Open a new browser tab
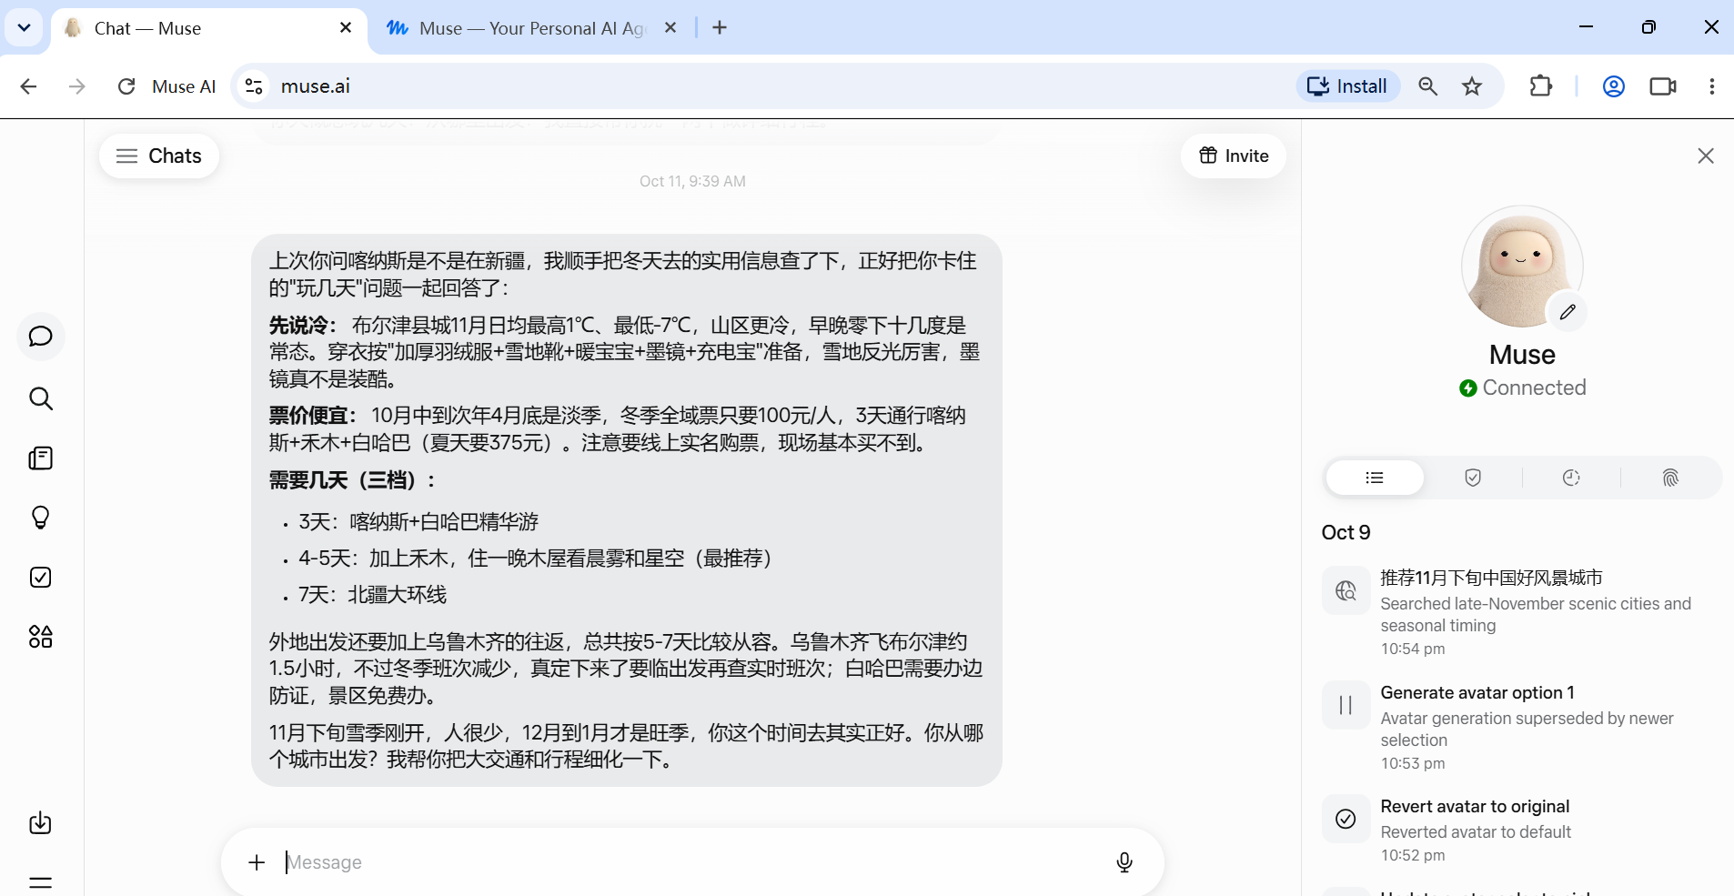The height and width of the screenshot is (896, 1734). click(x=720, y=28)
